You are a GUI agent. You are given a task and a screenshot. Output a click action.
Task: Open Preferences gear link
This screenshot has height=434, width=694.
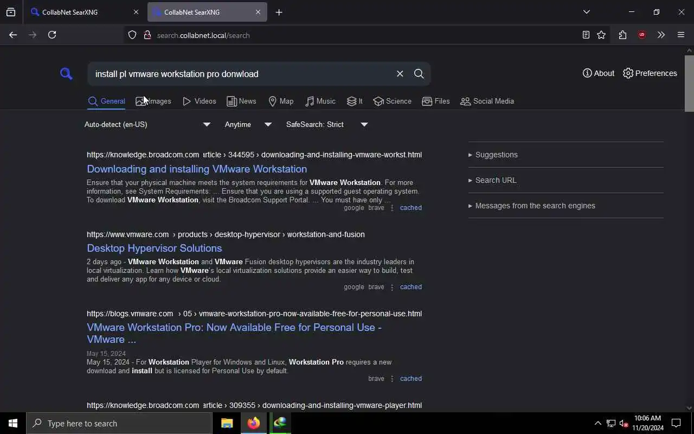650,73
